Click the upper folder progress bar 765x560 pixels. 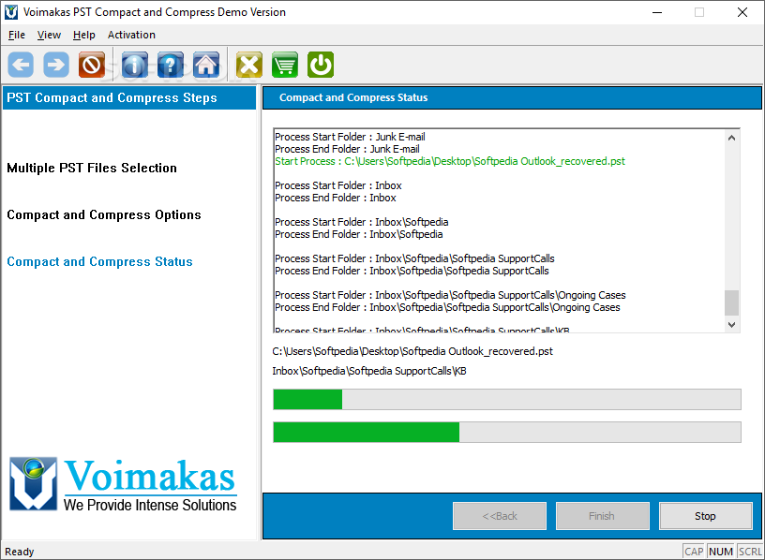[x=507, y=399]
